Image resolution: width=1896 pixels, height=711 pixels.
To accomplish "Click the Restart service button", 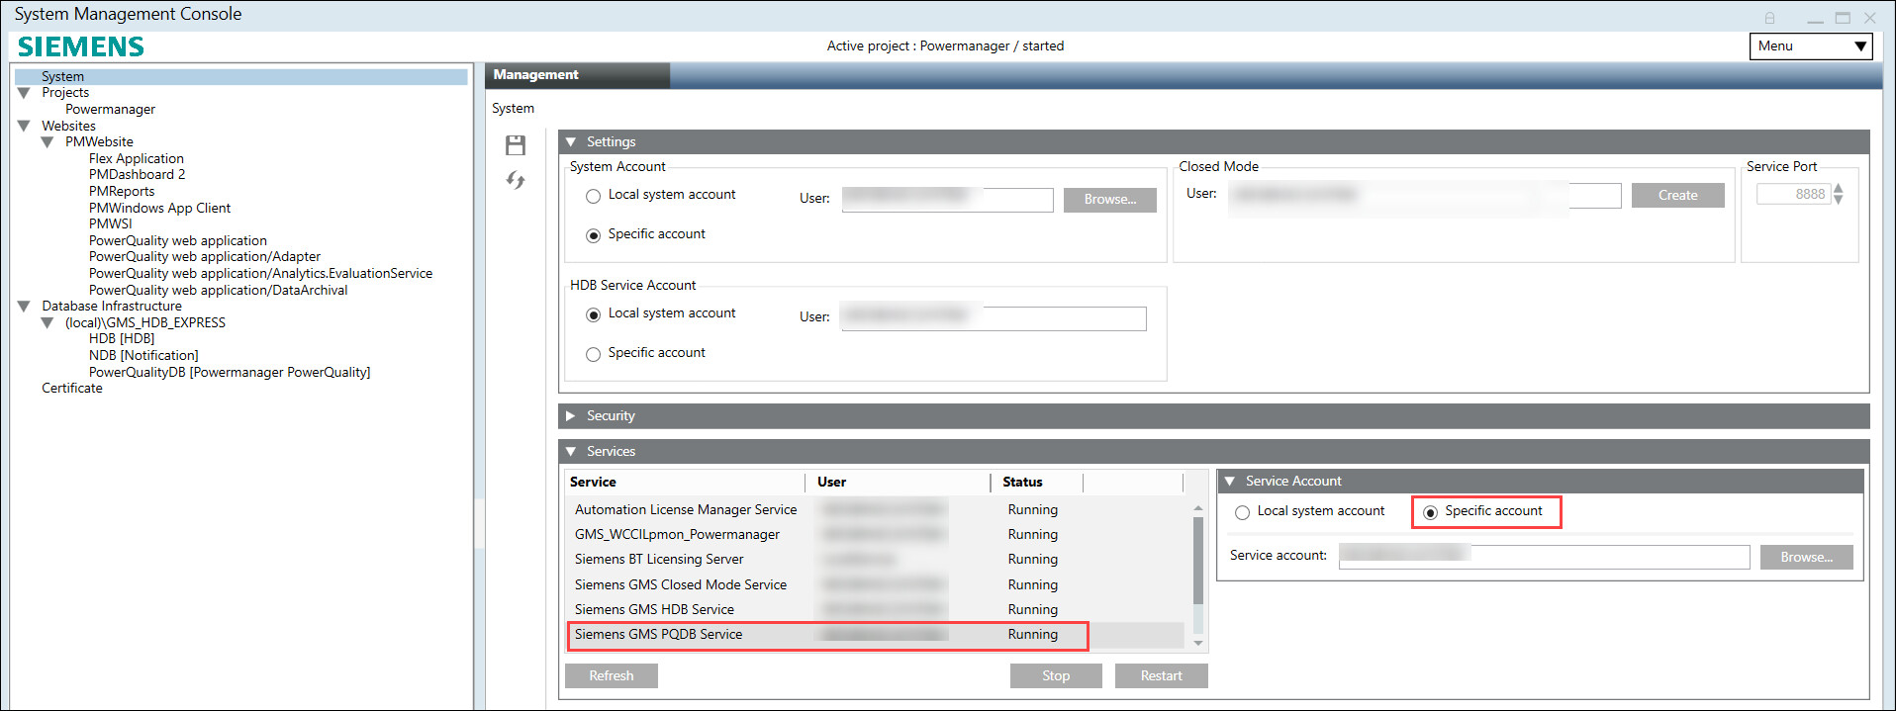I will [x=1160, y=675].
